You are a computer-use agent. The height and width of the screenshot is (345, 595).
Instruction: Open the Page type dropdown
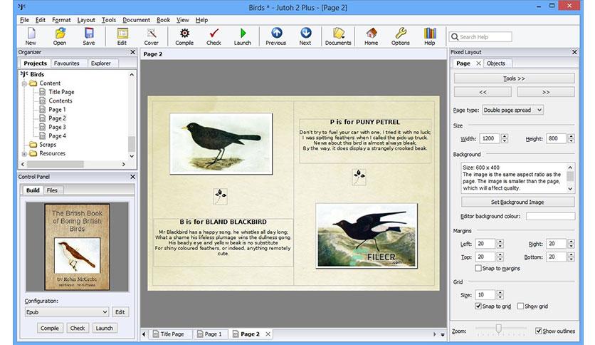(512, 110)
